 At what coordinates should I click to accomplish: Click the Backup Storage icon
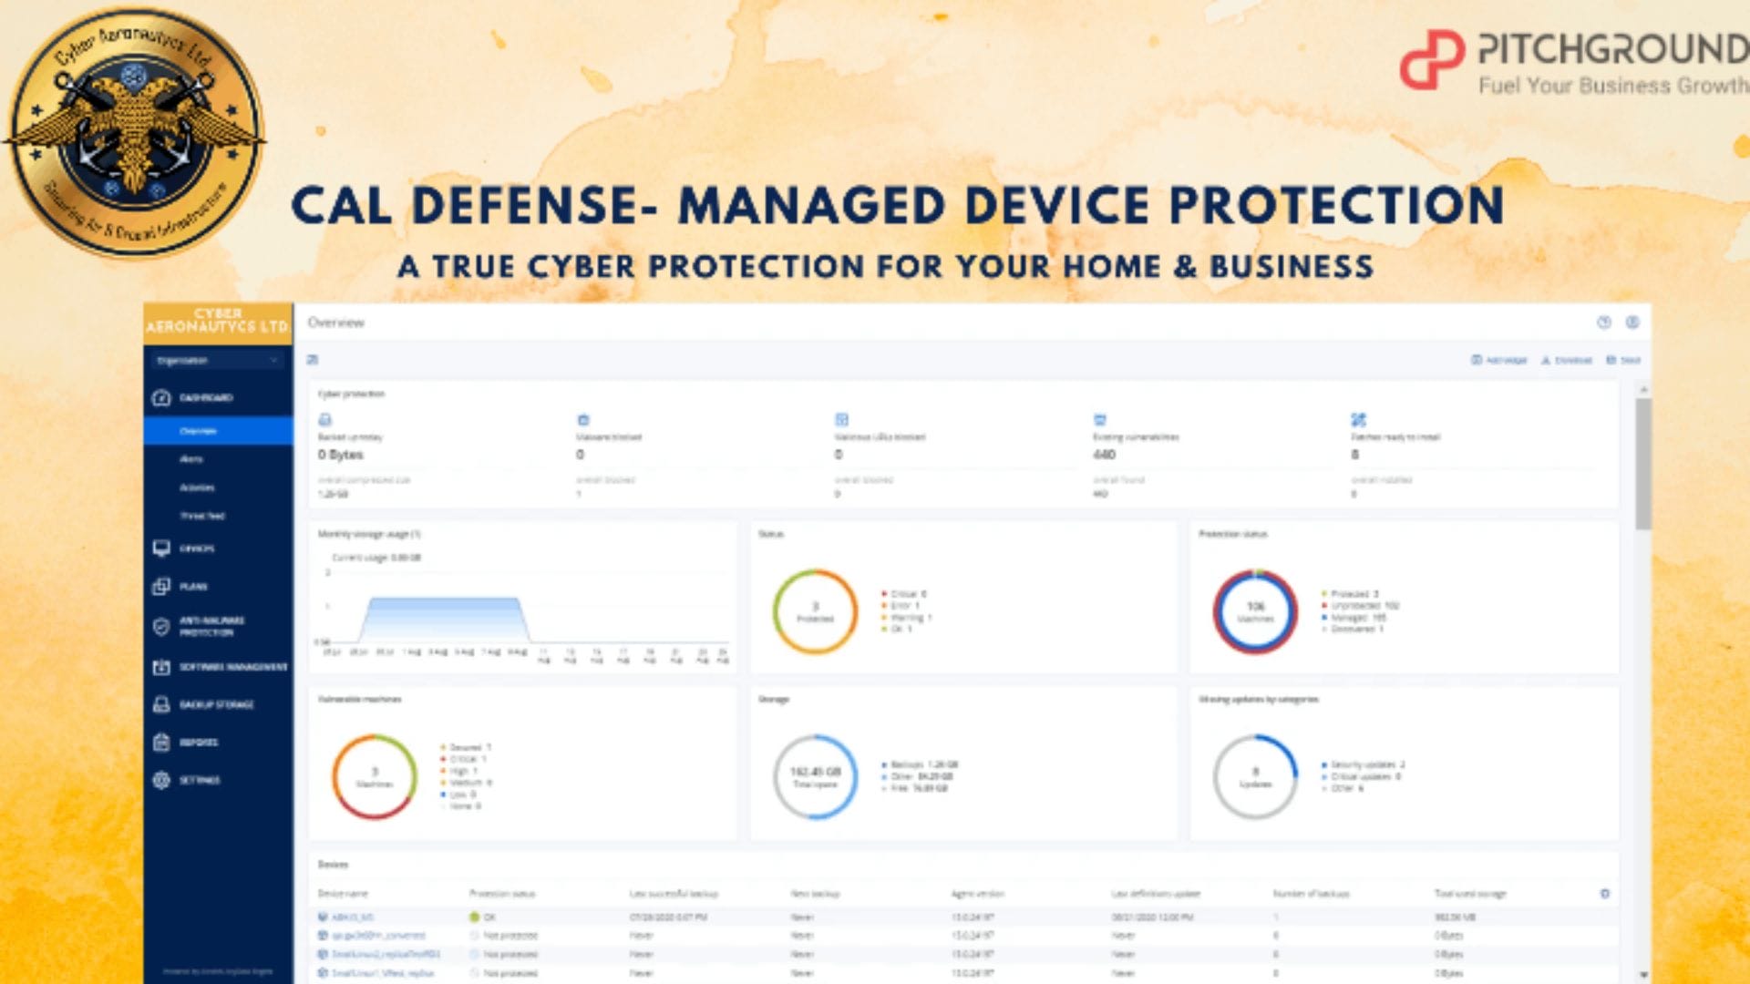point(161,704)
